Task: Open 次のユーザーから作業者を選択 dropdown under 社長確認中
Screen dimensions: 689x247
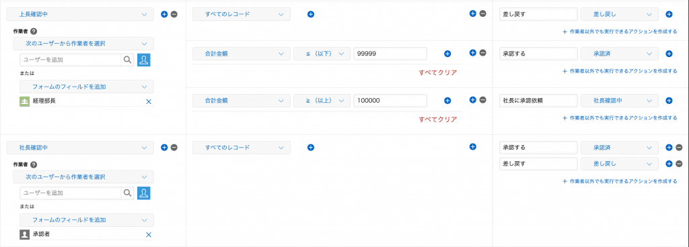Action: pyautogui.click(x=83, y=177)
